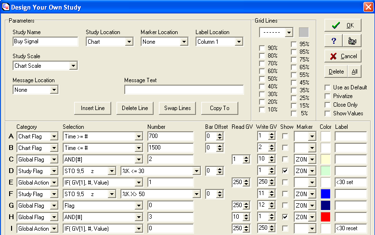Click the red color swatch on row H

pyautogui.click(x=326, y=217)
